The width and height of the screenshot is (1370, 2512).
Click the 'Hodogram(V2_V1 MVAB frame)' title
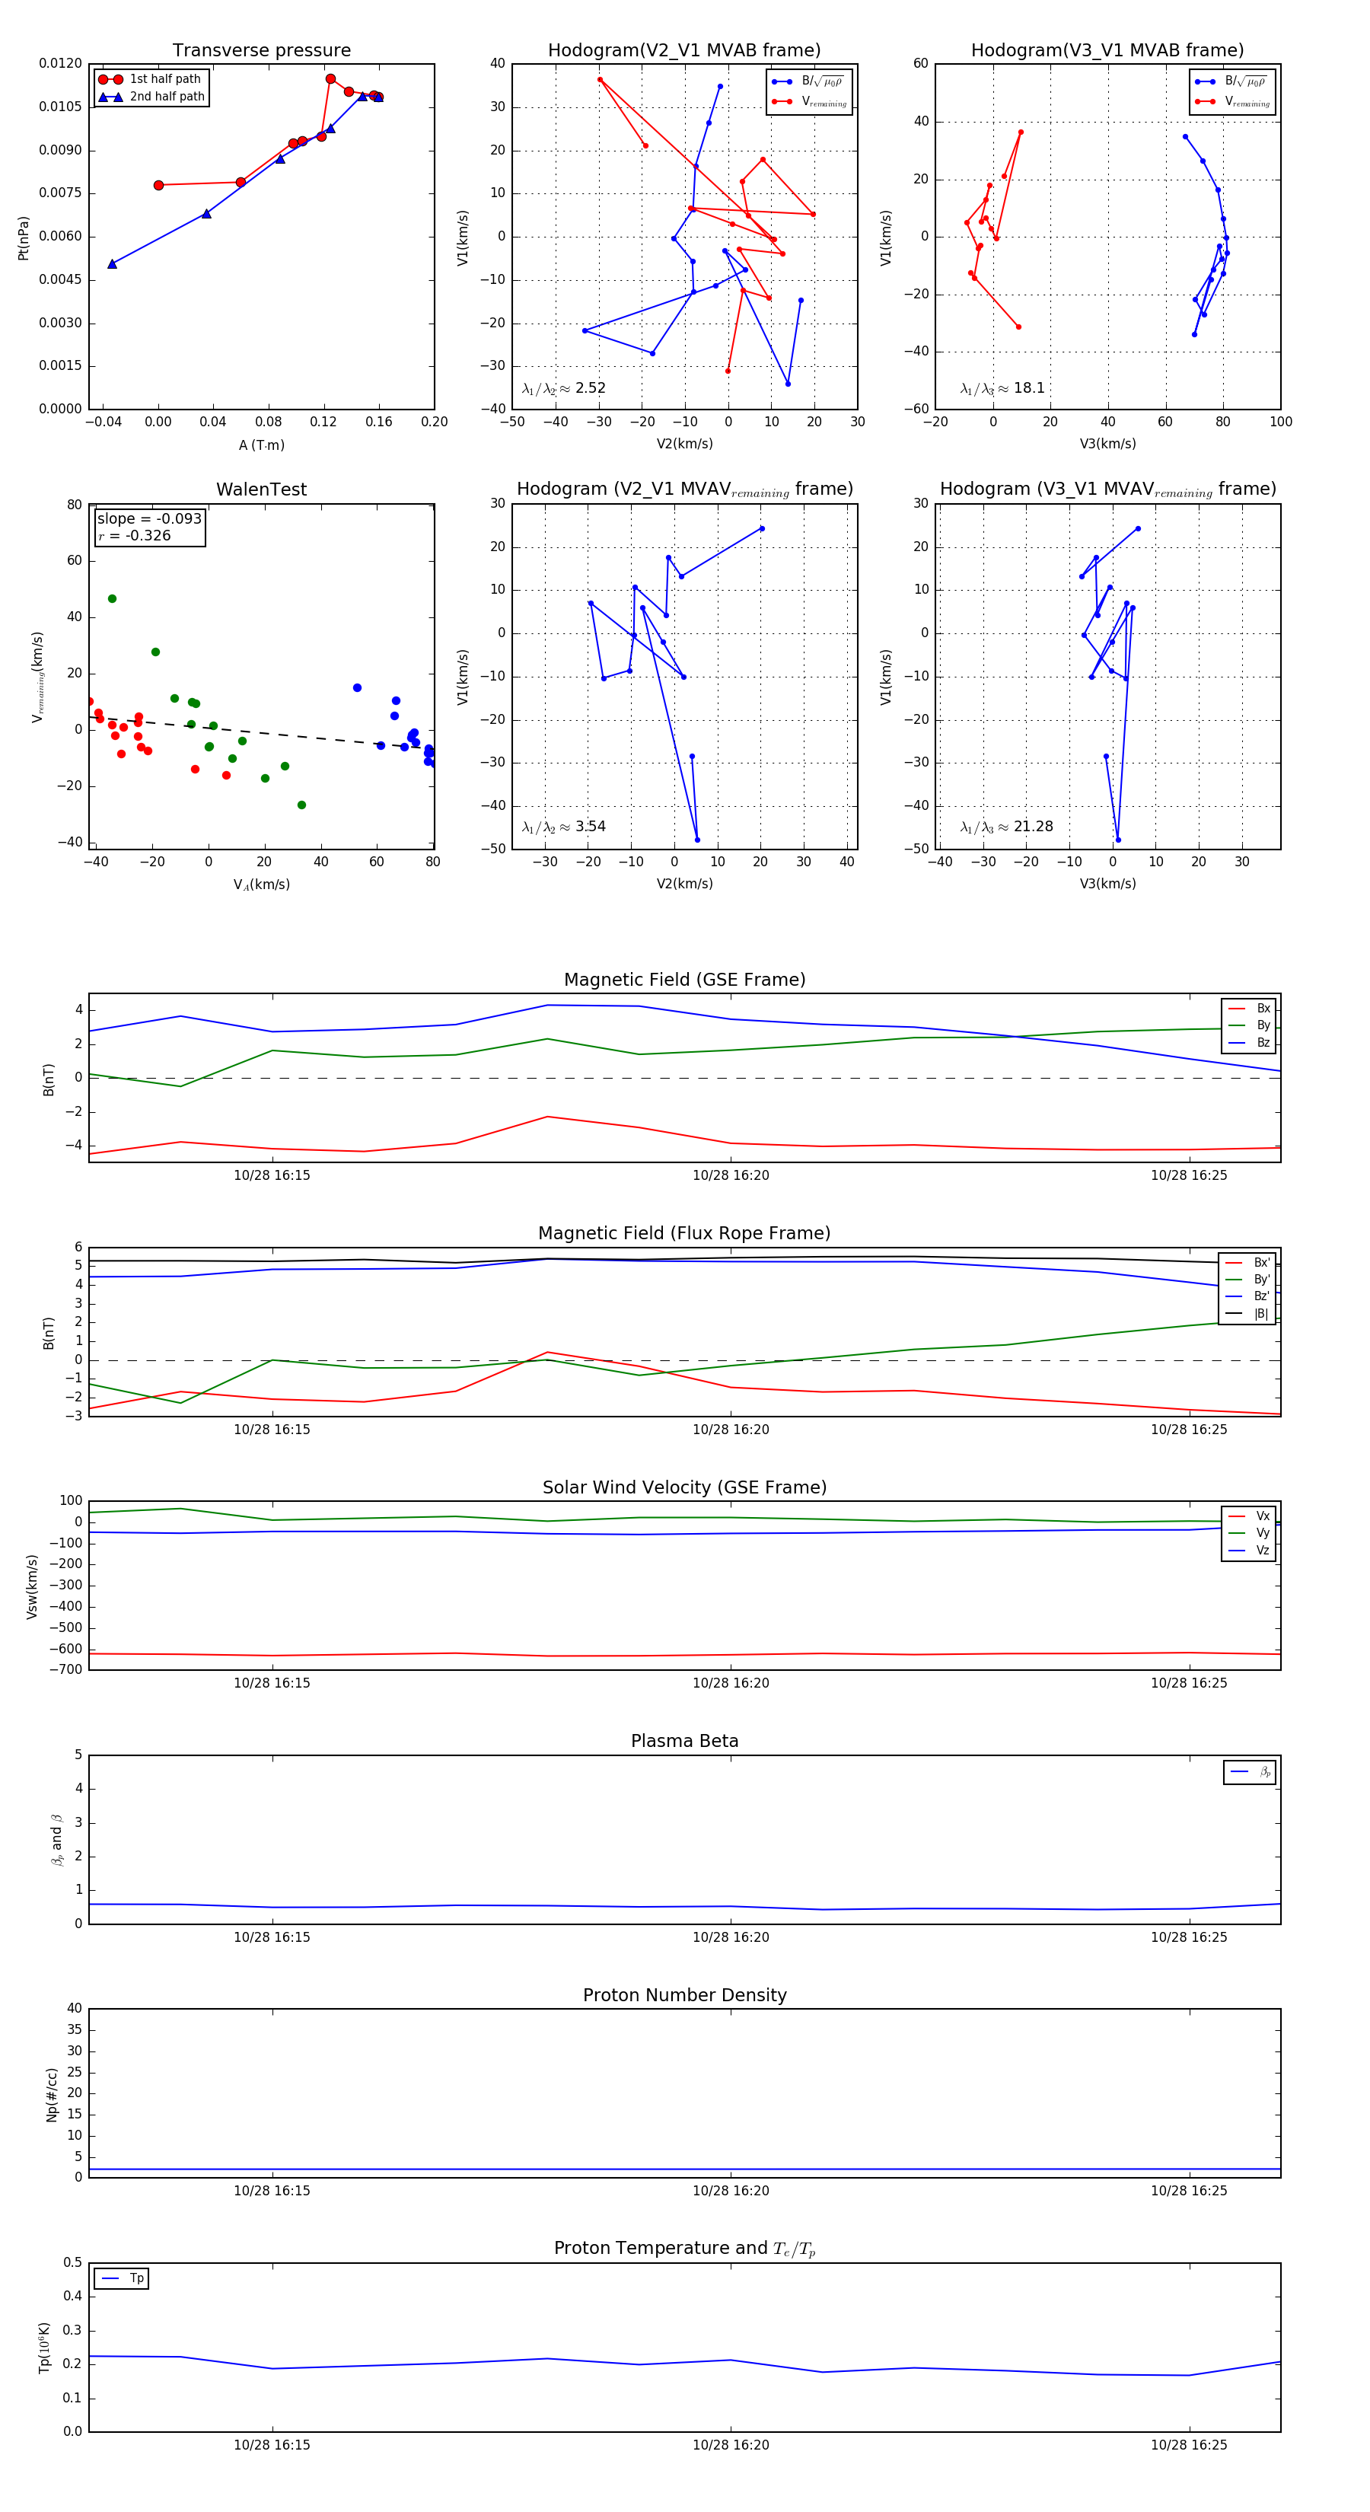pos(683,49)
